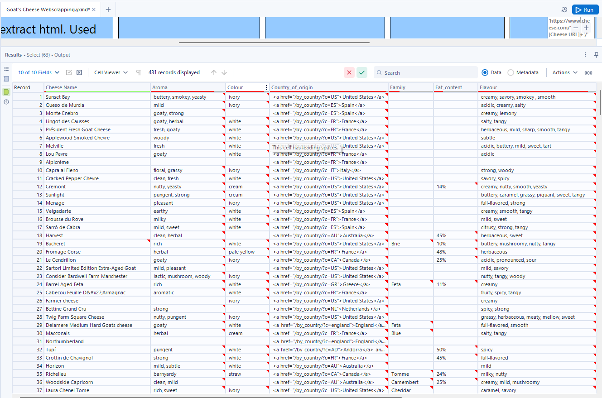
Task: Select the Italy country of origin cell
Action: 329,170
